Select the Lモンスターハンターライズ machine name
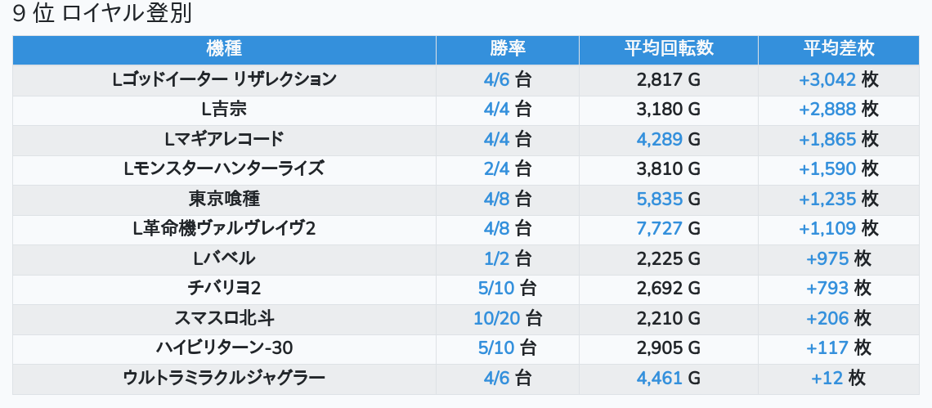The width and height of the screenshot is (932, 408). [x=224, y=169]
